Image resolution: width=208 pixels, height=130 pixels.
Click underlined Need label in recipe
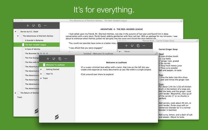(x=161, y=54)
